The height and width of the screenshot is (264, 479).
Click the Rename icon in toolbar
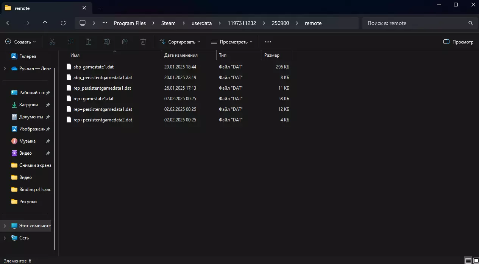tap(107, 42)
